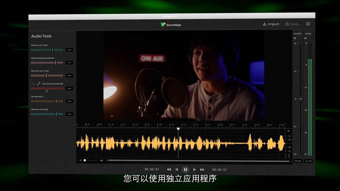340x191 pixels.
Task: Click the SoundApp bird logo
Action: pyautogui.click(x=163, y=25)
